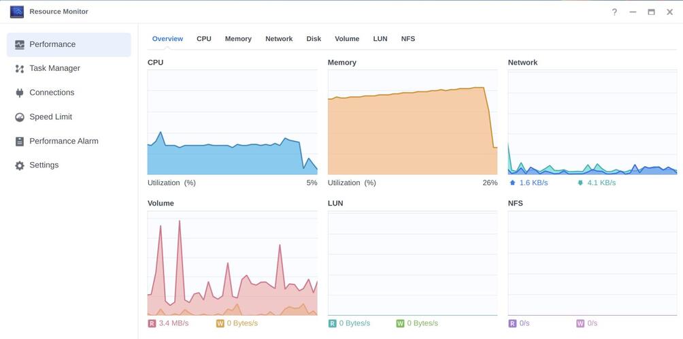Viewport: 683px width, 339px height.
Task: Click the Connections plug icon
Action: pyautogui.click(x=20, y=93)
